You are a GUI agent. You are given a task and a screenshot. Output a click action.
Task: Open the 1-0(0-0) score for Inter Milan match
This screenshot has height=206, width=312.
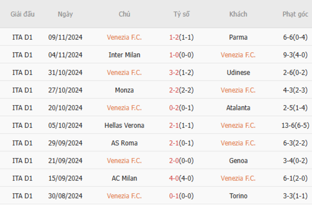[181, 55]
